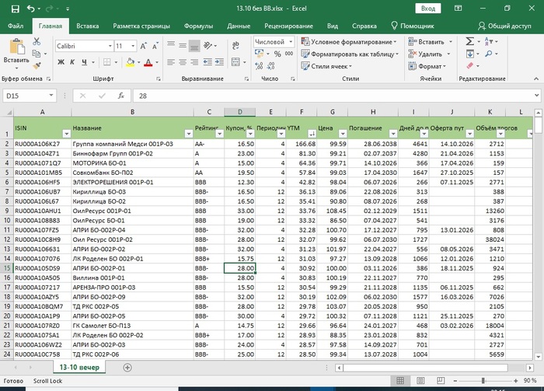The height and width of the screenshot is (391, 544).
Task: Click the Вход sign-in button
Action: [427, 9]
